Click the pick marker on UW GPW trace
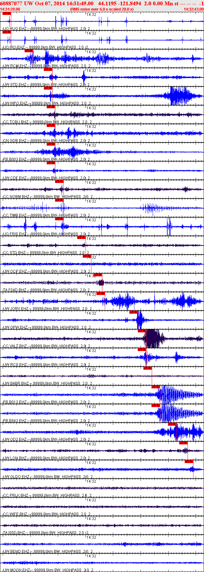Viewport: 204px width, 572px height. coord(133,312)
